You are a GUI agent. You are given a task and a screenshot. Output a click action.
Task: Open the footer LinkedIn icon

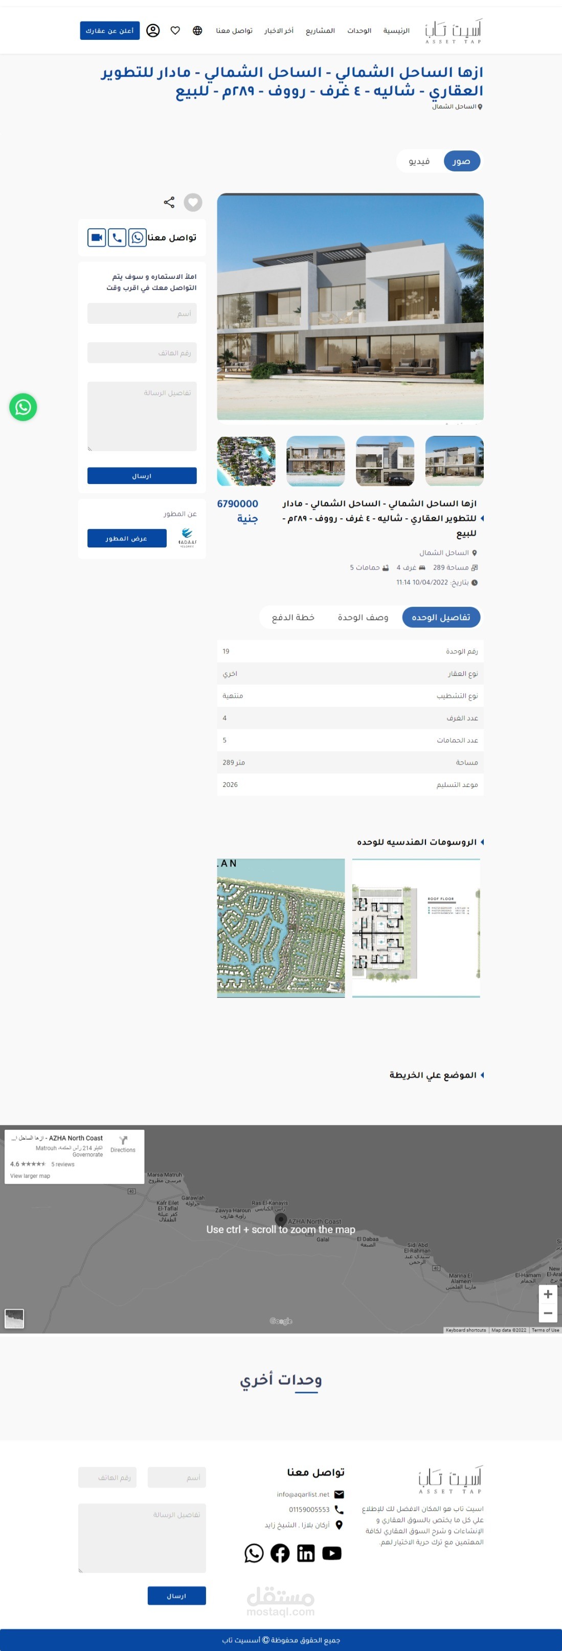coord(306,1552)
